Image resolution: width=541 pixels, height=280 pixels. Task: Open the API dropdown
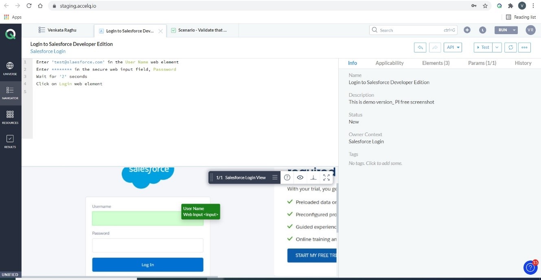[x=453, y=48]
